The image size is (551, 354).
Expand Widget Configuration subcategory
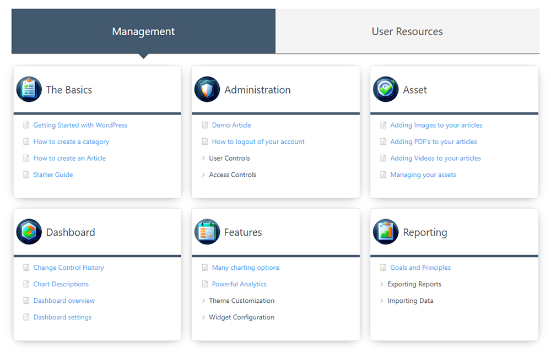pyautogui.click(x=241, y=317)
